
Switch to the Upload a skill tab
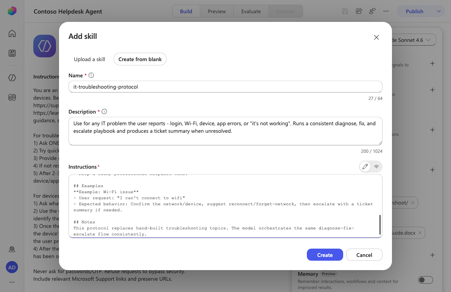pos(89,59)
